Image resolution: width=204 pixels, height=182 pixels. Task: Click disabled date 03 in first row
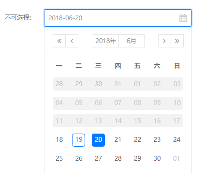point(177,84)
